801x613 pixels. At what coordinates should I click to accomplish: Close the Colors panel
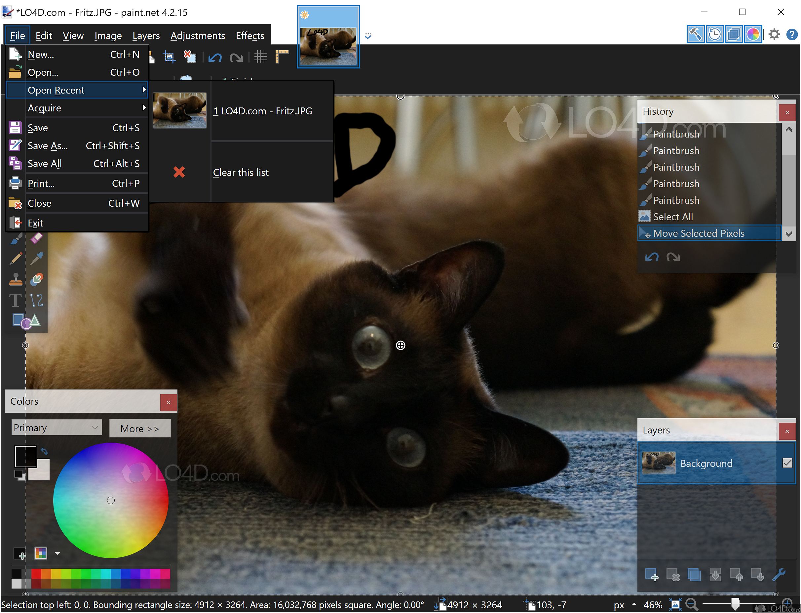169,402
